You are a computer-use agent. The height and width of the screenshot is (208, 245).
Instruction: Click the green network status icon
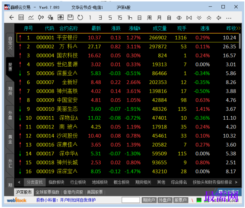pos(199,200)
